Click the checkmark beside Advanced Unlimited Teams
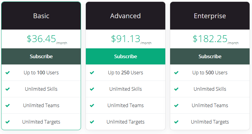The image size is (252, 134). 92,105
